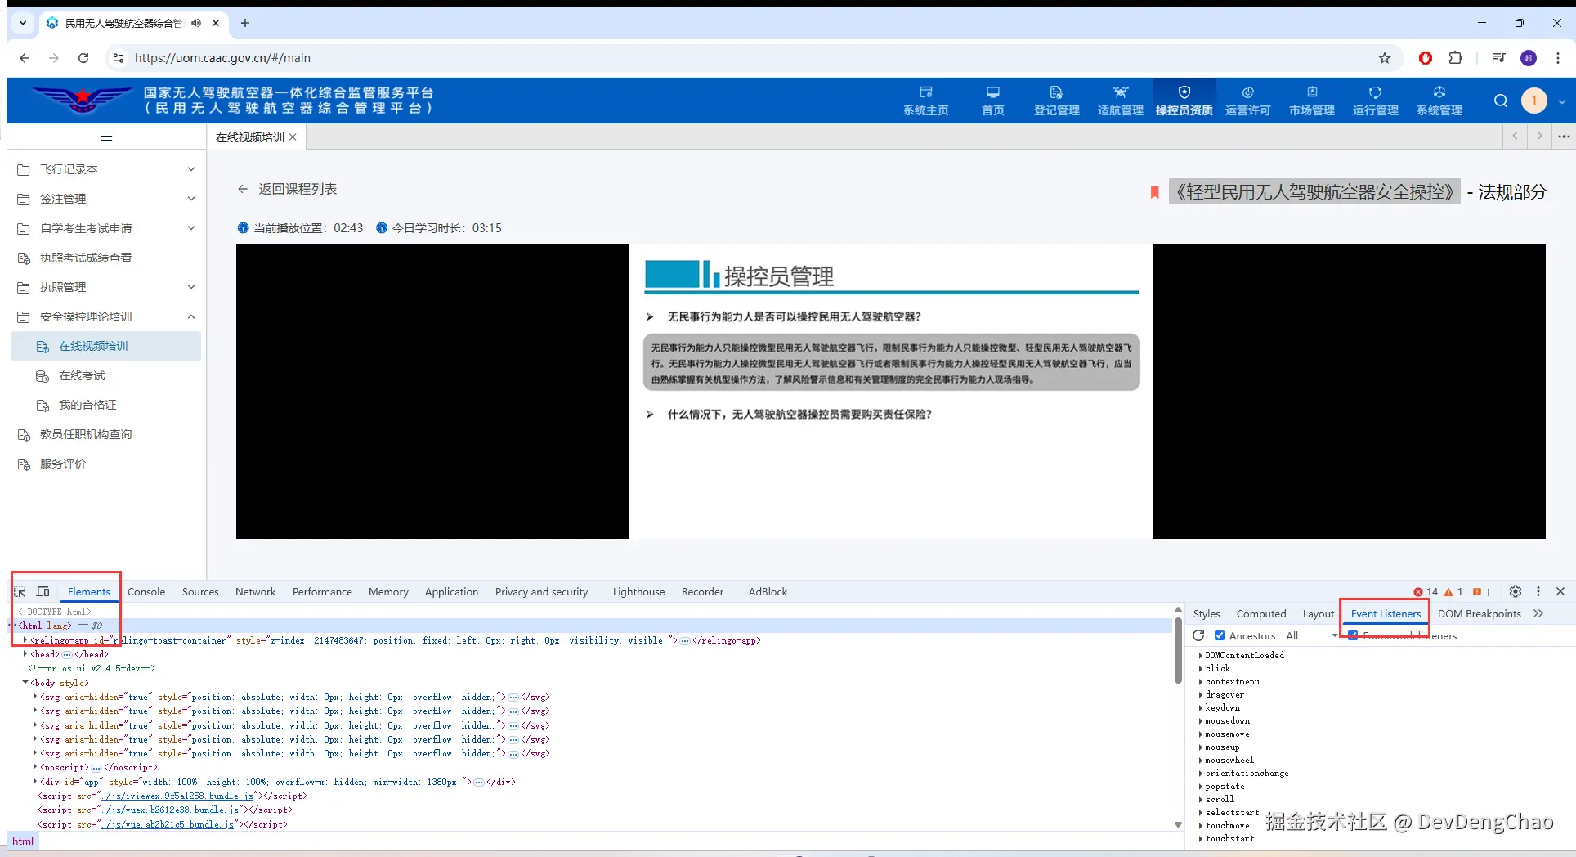Click the address bar URL
This screenshot has height=857, width=1576.
coord(222,58)
